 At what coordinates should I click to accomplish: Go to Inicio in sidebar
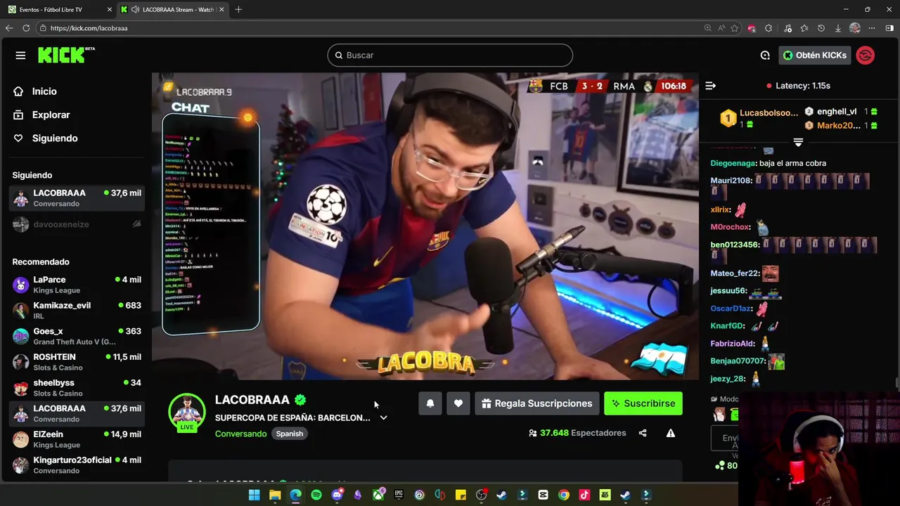coord(44,91)
